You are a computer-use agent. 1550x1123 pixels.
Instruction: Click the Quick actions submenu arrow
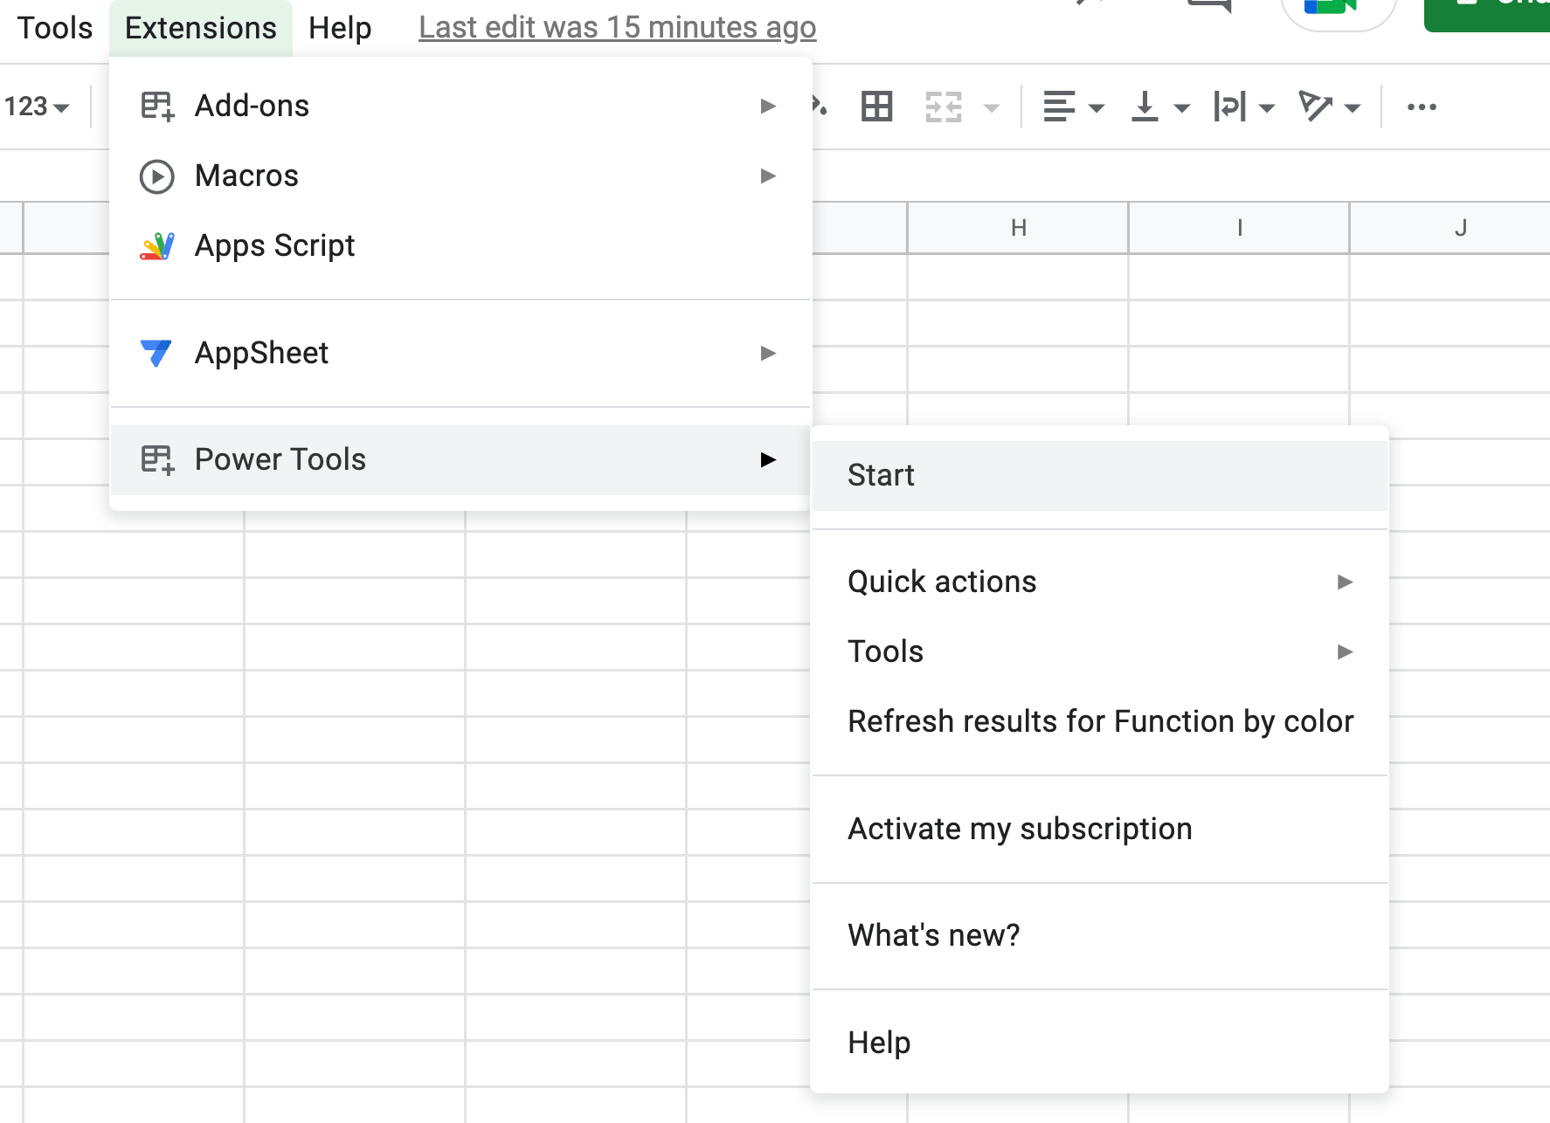point(1345,582)
